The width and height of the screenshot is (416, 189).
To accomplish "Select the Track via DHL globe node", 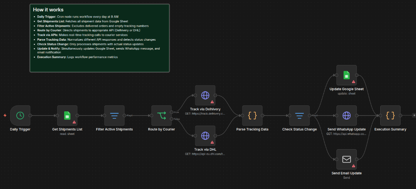I will pos(205,136).
